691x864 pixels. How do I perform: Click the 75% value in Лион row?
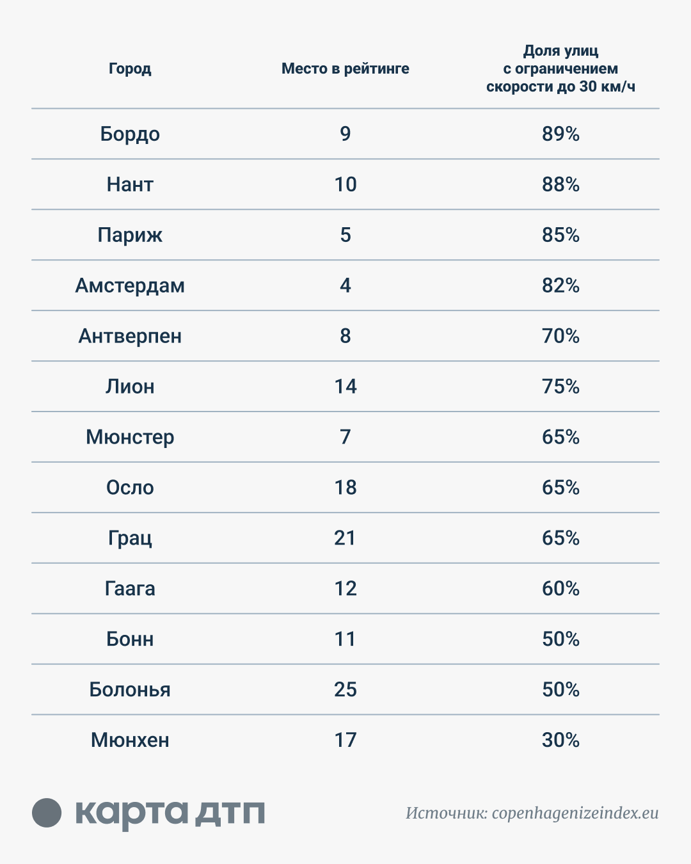(560, 387)
